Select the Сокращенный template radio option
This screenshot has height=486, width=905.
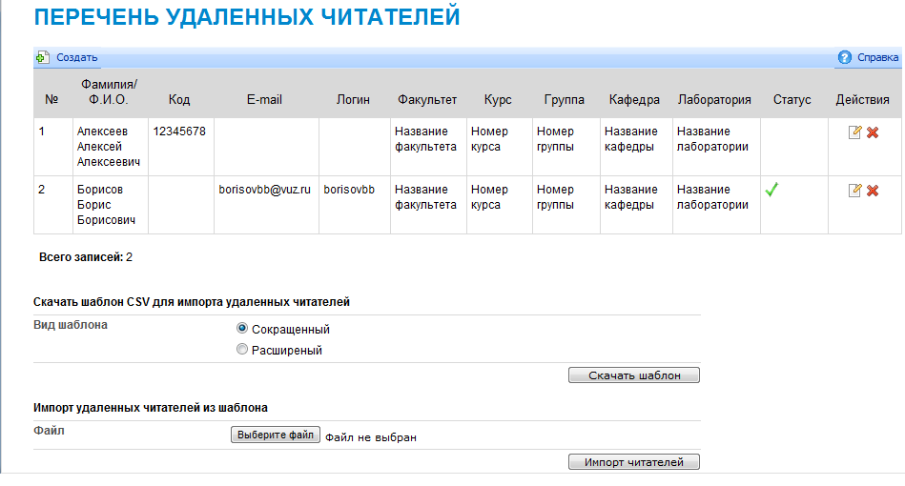(x=242, y=329)
